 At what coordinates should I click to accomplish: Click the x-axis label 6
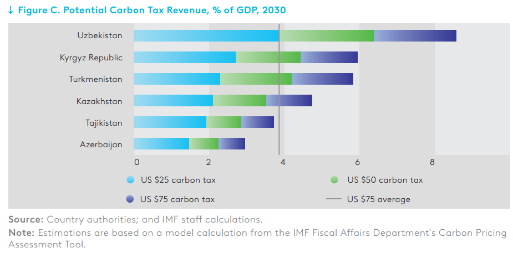tap(357, 162)
